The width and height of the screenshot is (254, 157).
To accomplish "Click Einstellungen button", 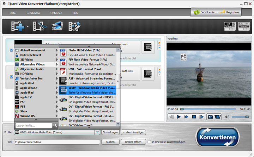I will (110, 132).
